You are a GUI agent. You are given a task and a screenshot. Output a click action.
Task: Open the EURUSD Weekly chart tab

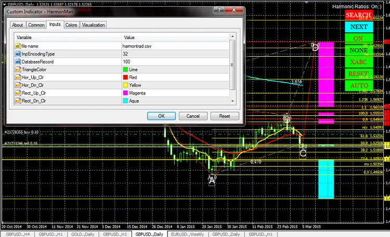click(189, 234)
